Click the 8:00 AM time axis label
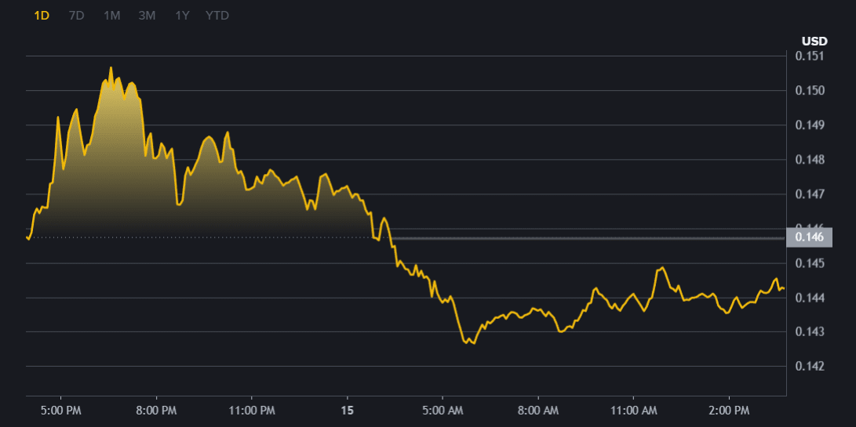 [538, 410]
